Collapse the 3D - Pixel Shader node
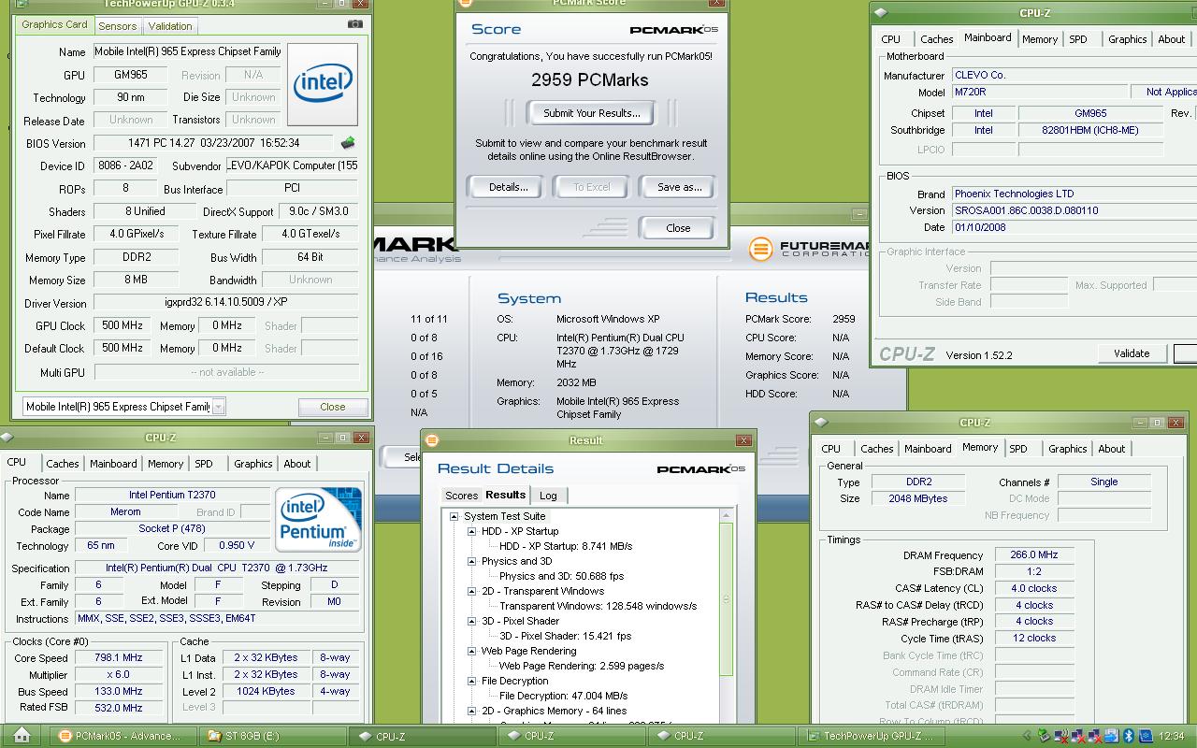 click(x=471, y=621)
